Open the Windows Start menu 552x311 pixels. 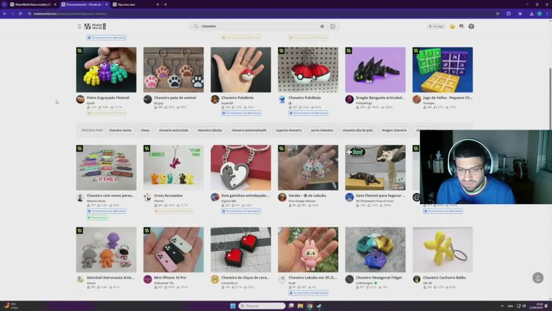pyautogui.click(x=233, y=306)
